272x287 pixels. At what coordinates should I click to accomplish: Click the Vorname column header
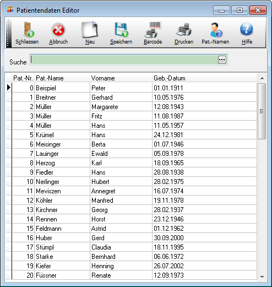[x=121, y=78]
